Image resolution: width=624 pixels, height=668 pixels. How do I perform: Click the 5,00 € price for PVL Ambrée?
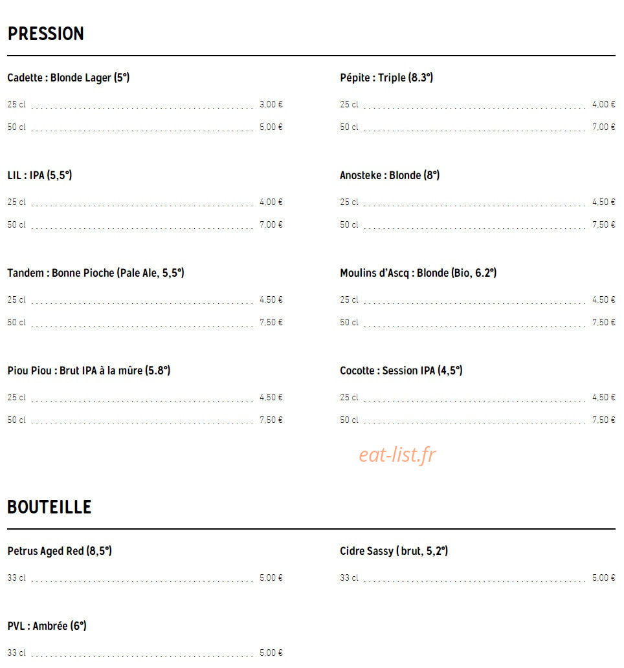271,652
